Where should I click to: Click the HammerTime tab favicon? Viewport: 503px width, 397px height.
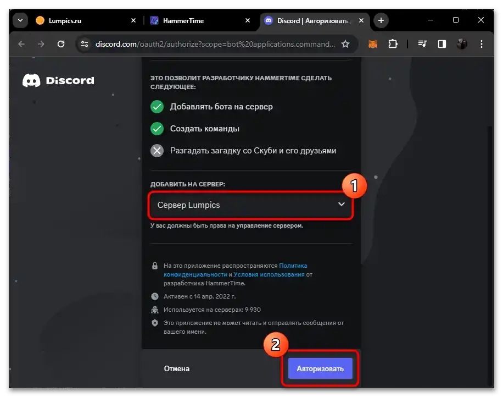(154, 20)
